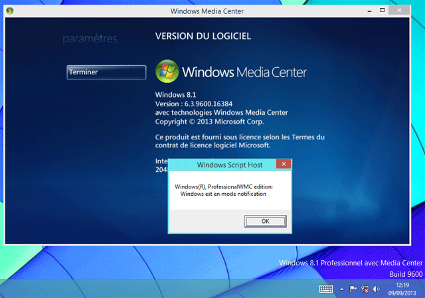This screenshot has width=425, height=298.
Task: Click the Windows 8.1 text line
Action: point(175,95)
